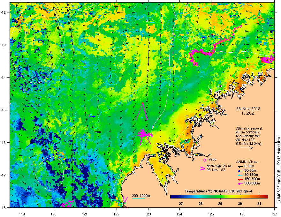Click the magenta Argo circle legend symbol
The image size is (281, 217).
tap(205, 160)
